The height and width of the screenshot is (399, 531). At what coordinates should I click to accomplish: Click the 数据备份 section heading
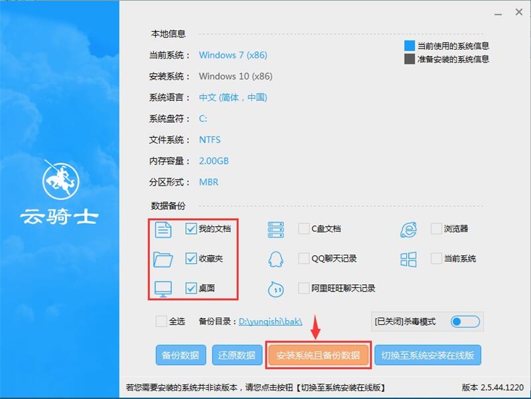[x=169, y=205]
